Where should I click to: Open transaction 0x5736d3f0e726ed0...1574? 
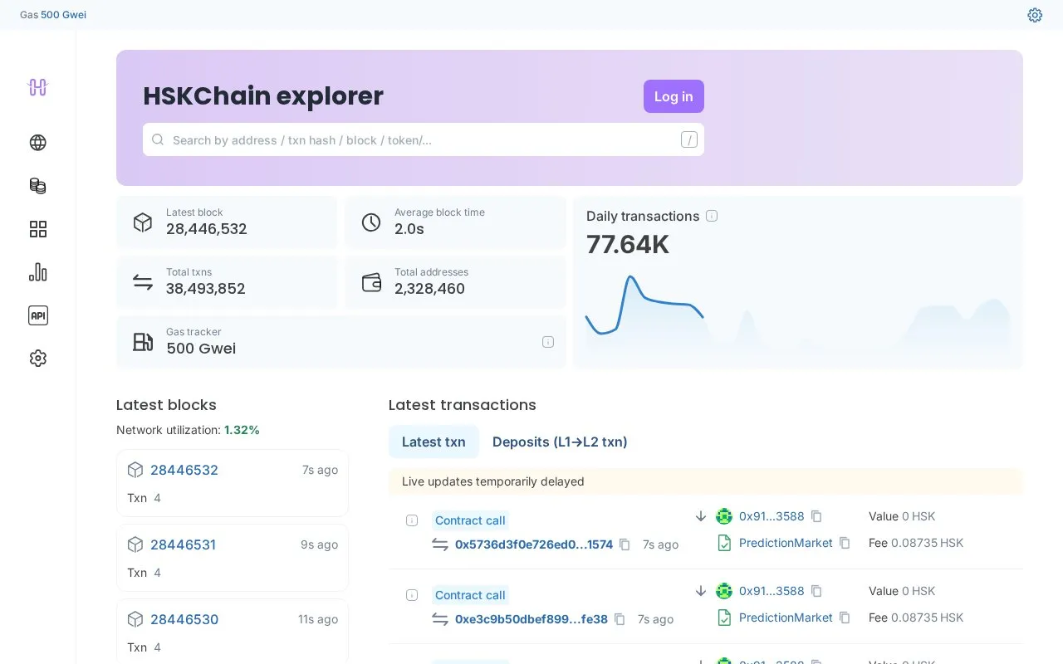point(534,544)
